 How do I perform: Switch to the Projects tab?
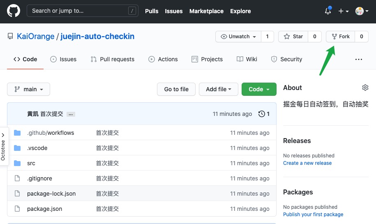tap(207, 59)
